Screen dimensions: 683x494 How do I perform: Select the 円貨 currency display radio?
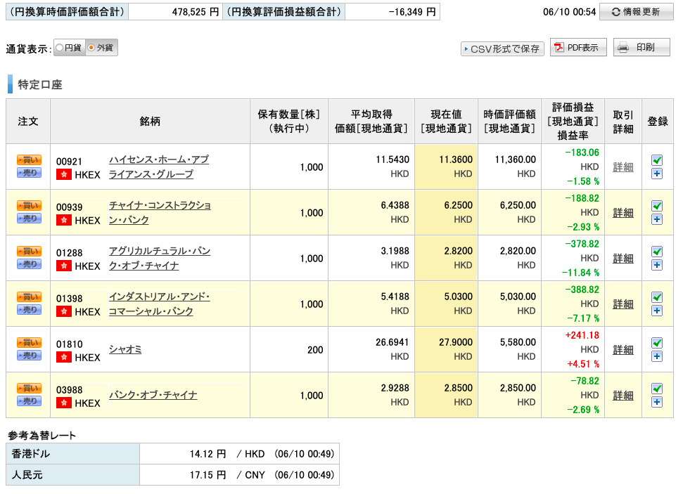coord(60,48)
